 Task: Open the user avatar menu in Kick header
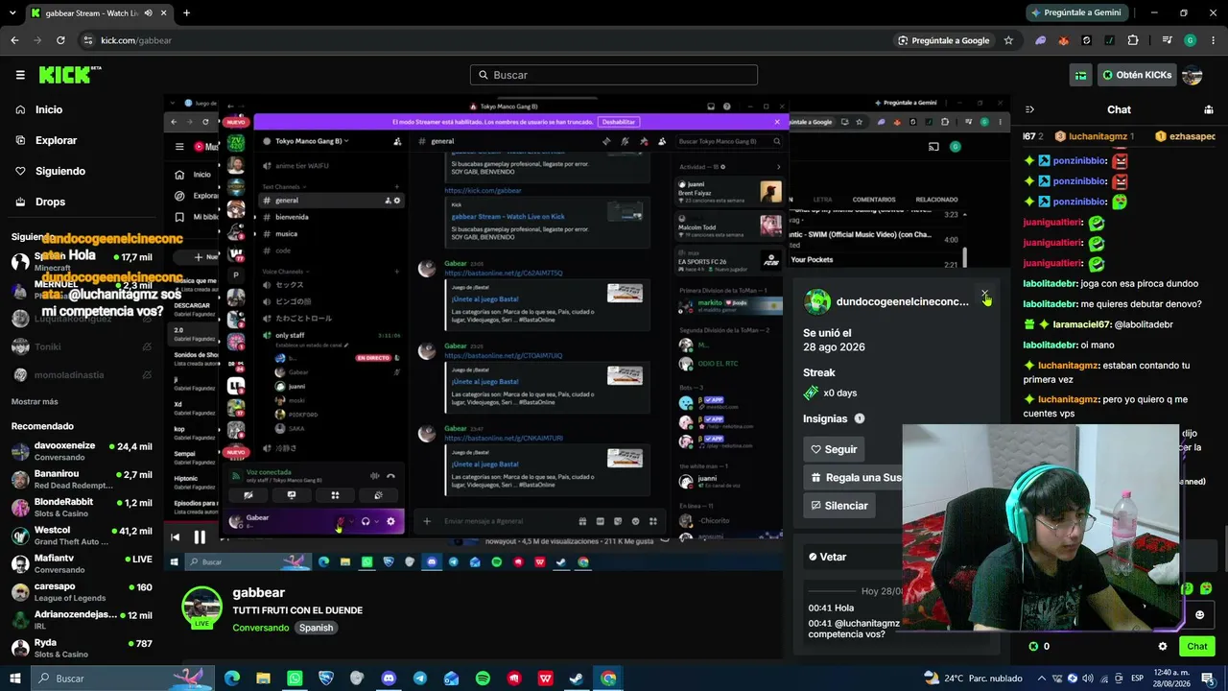pyautogui.click(x=1192, y=75)
